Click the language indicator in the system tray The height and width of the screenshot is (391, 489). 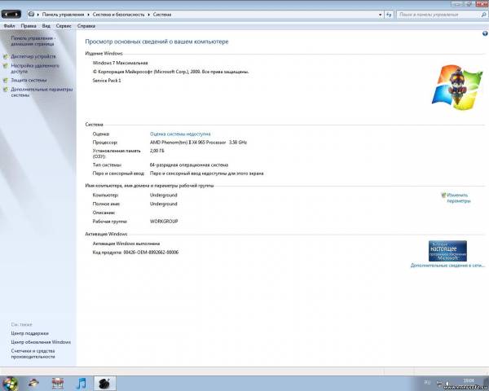tap(427, 382)
